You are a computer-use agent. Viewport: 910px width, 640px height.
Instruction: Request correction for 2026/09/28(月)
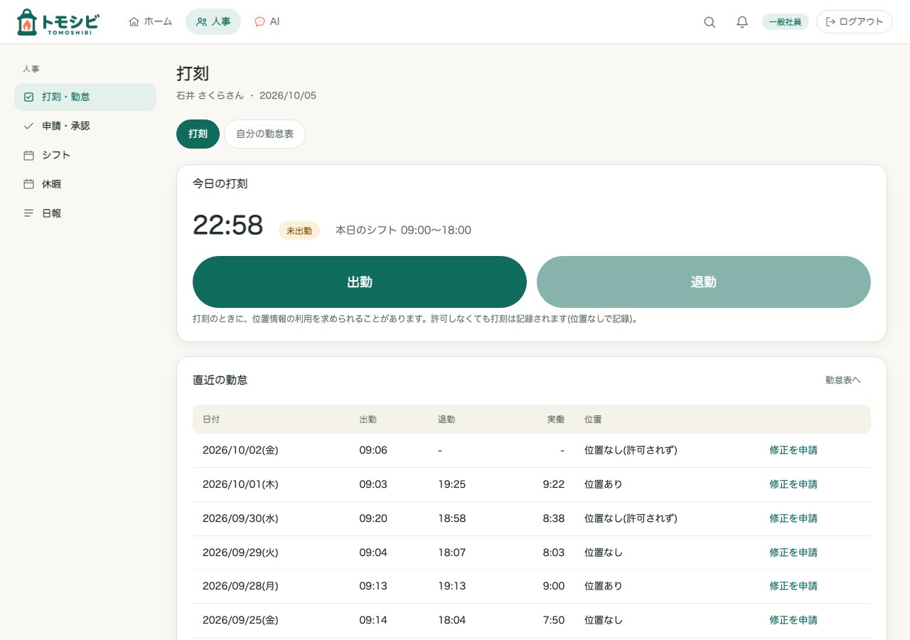[x=793, y=586]
